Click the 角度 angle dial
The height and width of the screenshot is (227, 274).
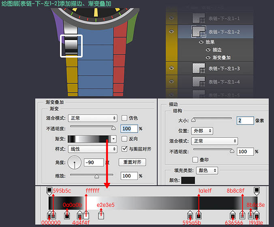[75, 163]
